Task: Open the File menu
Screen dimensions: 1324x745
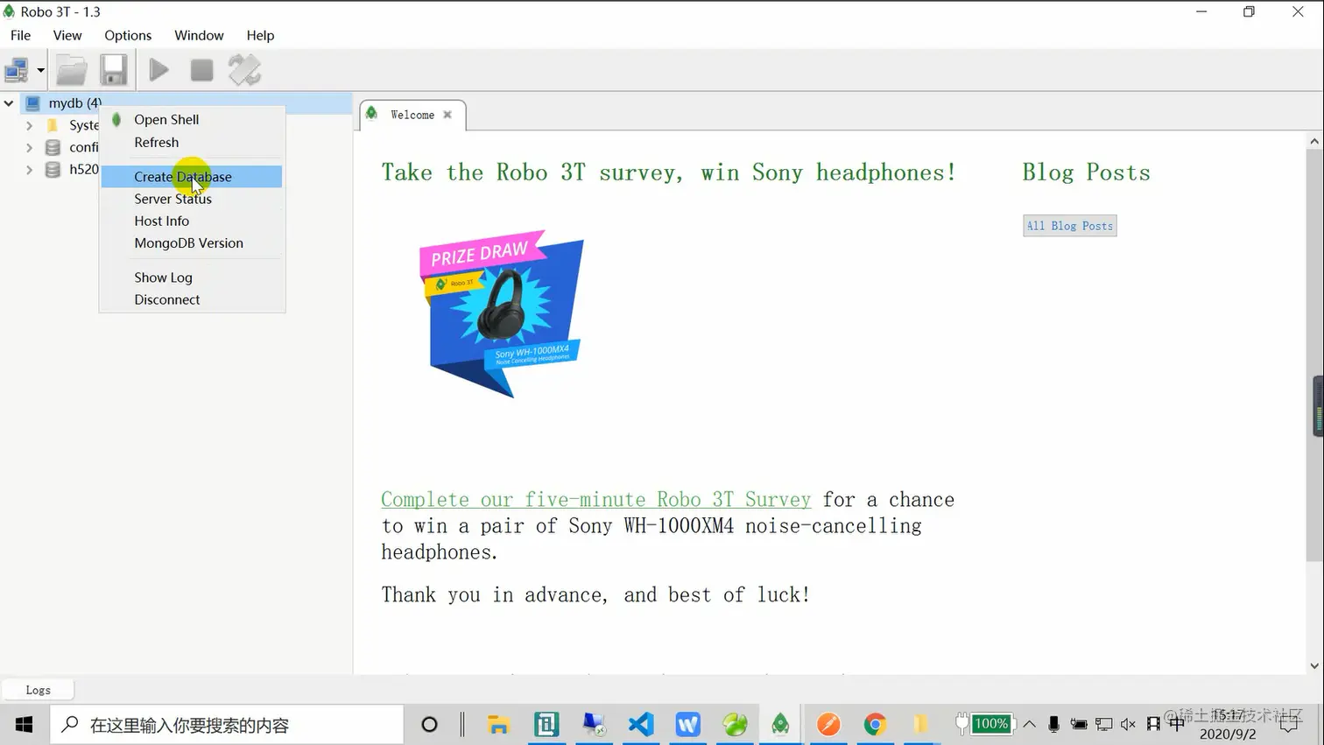Action: click(20, 35)
